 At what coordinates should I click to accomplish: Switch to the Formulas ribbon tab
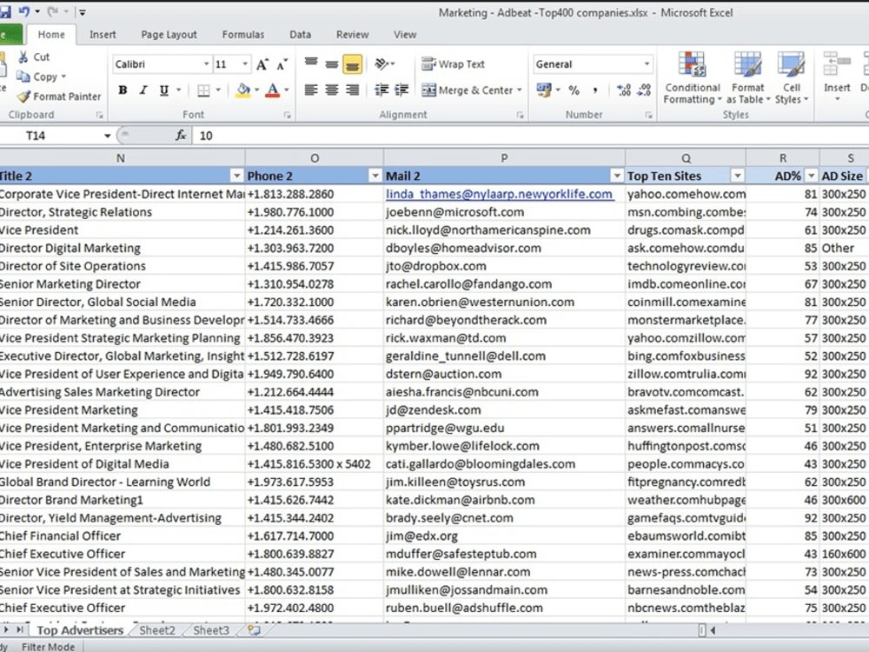(242, 34)
